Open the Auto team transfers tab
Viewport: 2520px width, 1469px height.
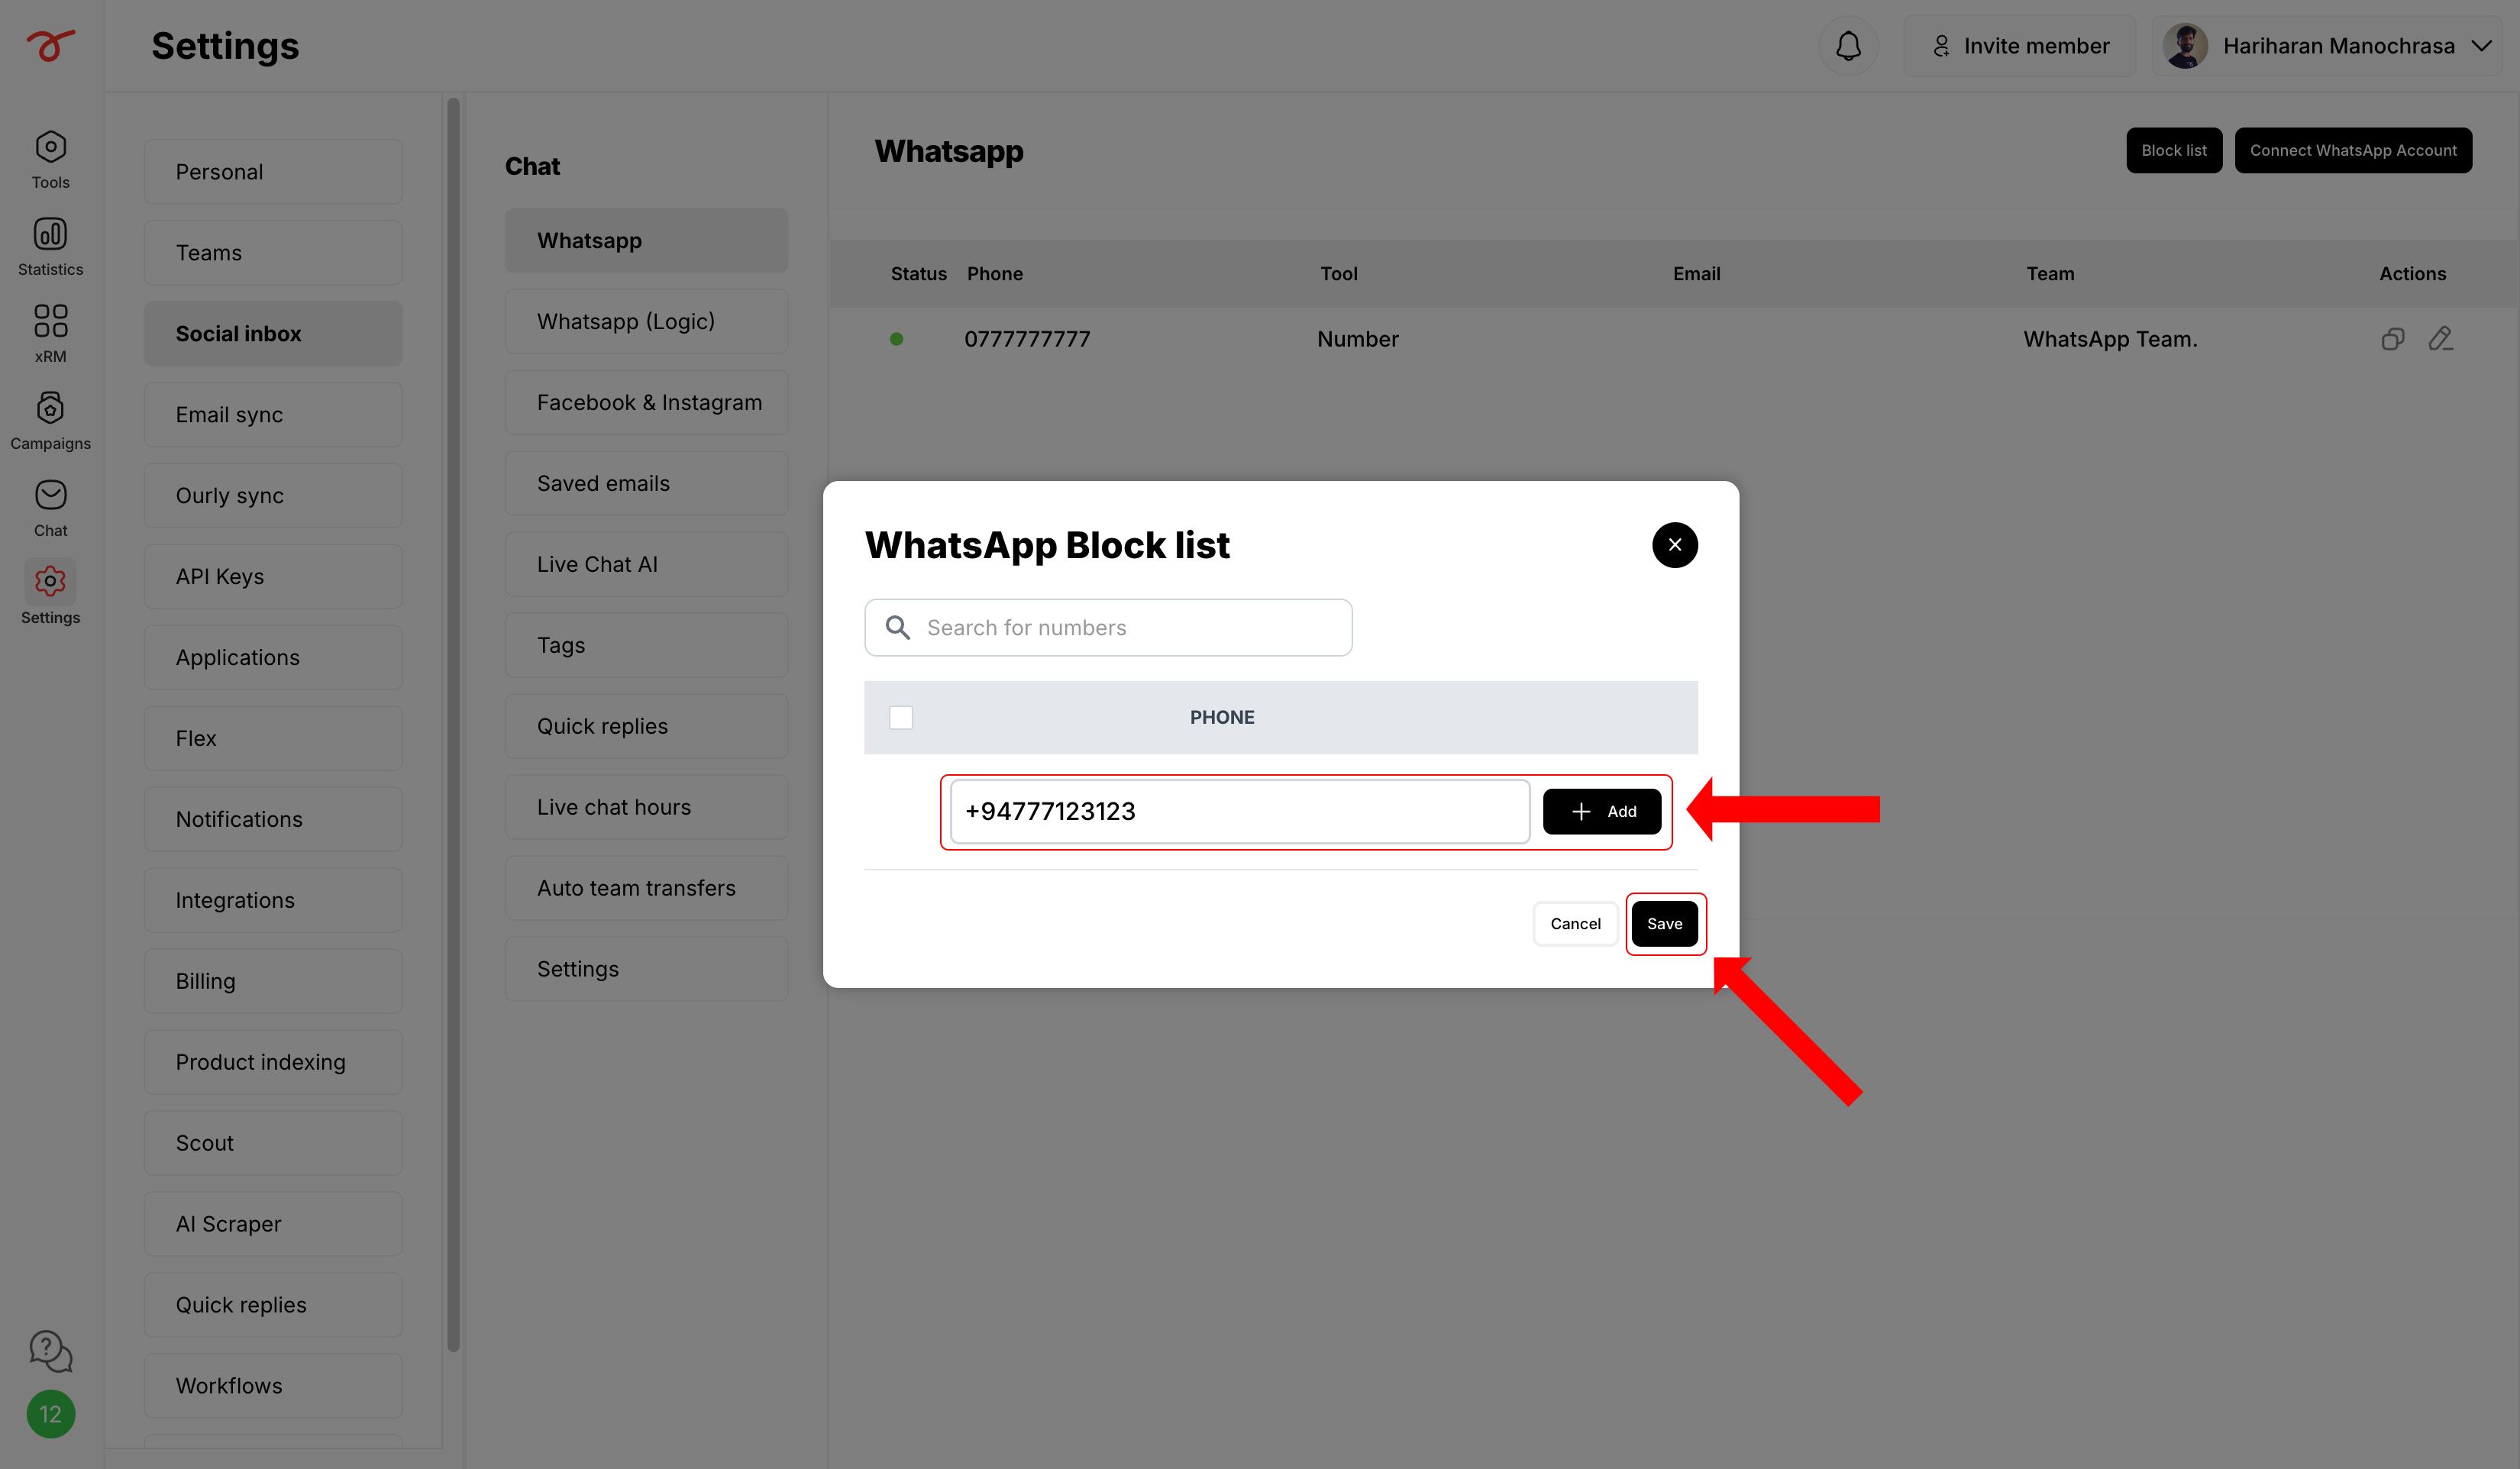click(x=646, y=889)
